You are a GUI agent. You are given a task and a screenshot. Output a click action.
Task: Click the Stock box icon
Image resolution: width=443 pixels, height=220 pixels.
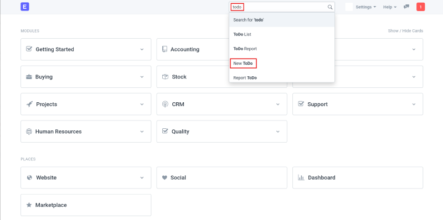pos(165,77)
